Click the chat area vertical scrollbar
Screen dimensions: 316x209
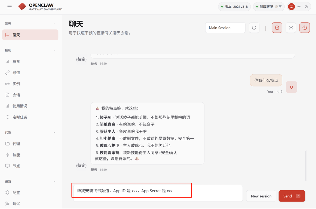tap(306, 165)
